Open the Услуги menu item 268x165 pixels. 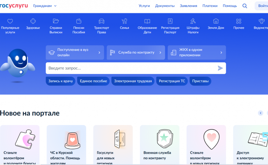pyautogui.click(x=144, y=6)
